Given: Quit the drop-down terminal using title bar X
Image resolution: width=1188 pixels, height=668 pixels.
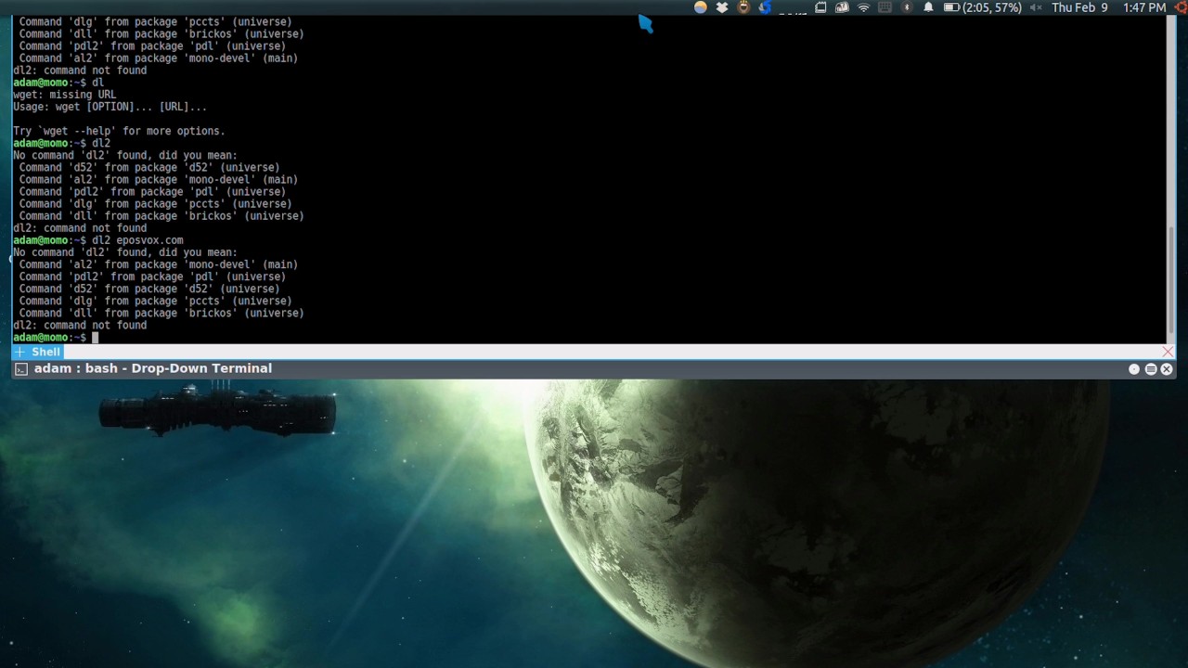Looking at the screenshot, I should pos(1167,369).
